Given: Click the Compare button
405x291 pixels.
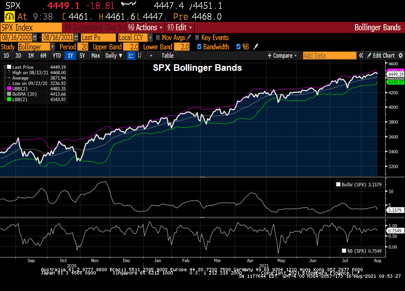Looking at the screenshot, I should [281, 55].
